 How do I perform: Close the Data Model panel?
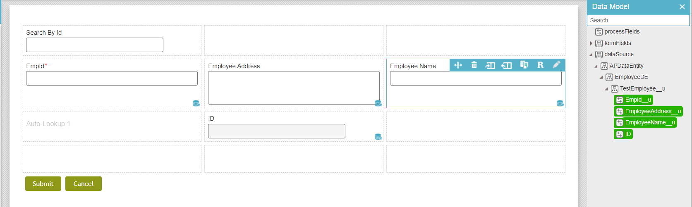click(x=682, y=7)
